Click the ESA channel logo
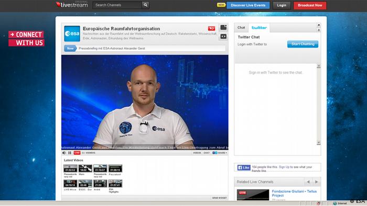 pyautogui.click(x=72, y=33)
